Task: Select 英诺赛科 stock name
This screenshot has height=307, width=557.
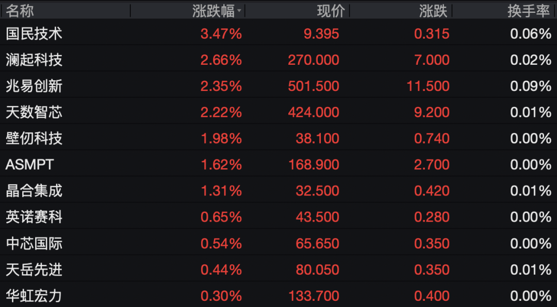Action: coord(34,217)
